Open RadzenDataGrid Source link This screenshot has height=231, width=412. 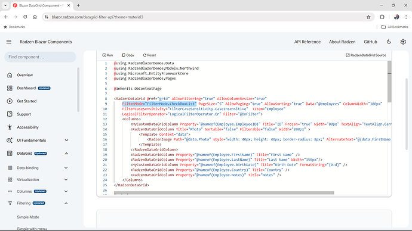point(366,55)
